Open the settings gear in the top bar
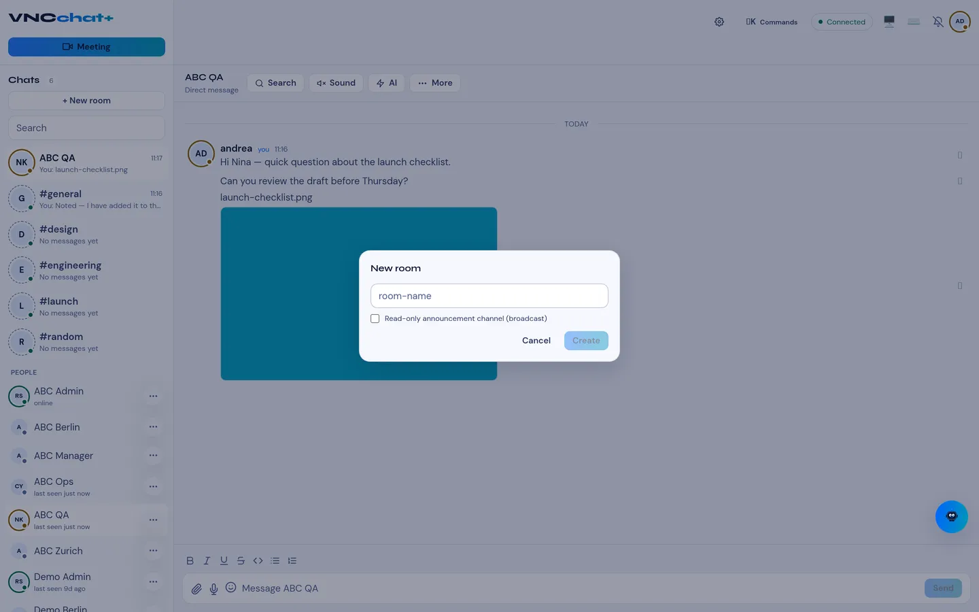This screenshot has width=979, height=612. click(x=719, y=22)
